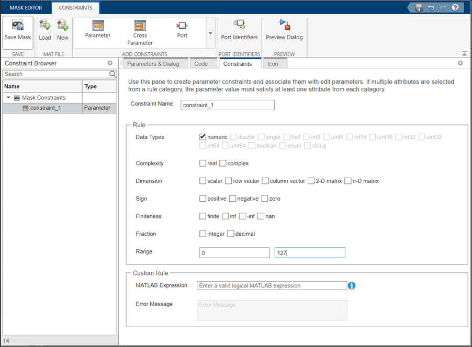The height and width of the screenshot is (347, 472).
Task: Click the Parameter type cell for constraint_1
Action: pos(99,108)
